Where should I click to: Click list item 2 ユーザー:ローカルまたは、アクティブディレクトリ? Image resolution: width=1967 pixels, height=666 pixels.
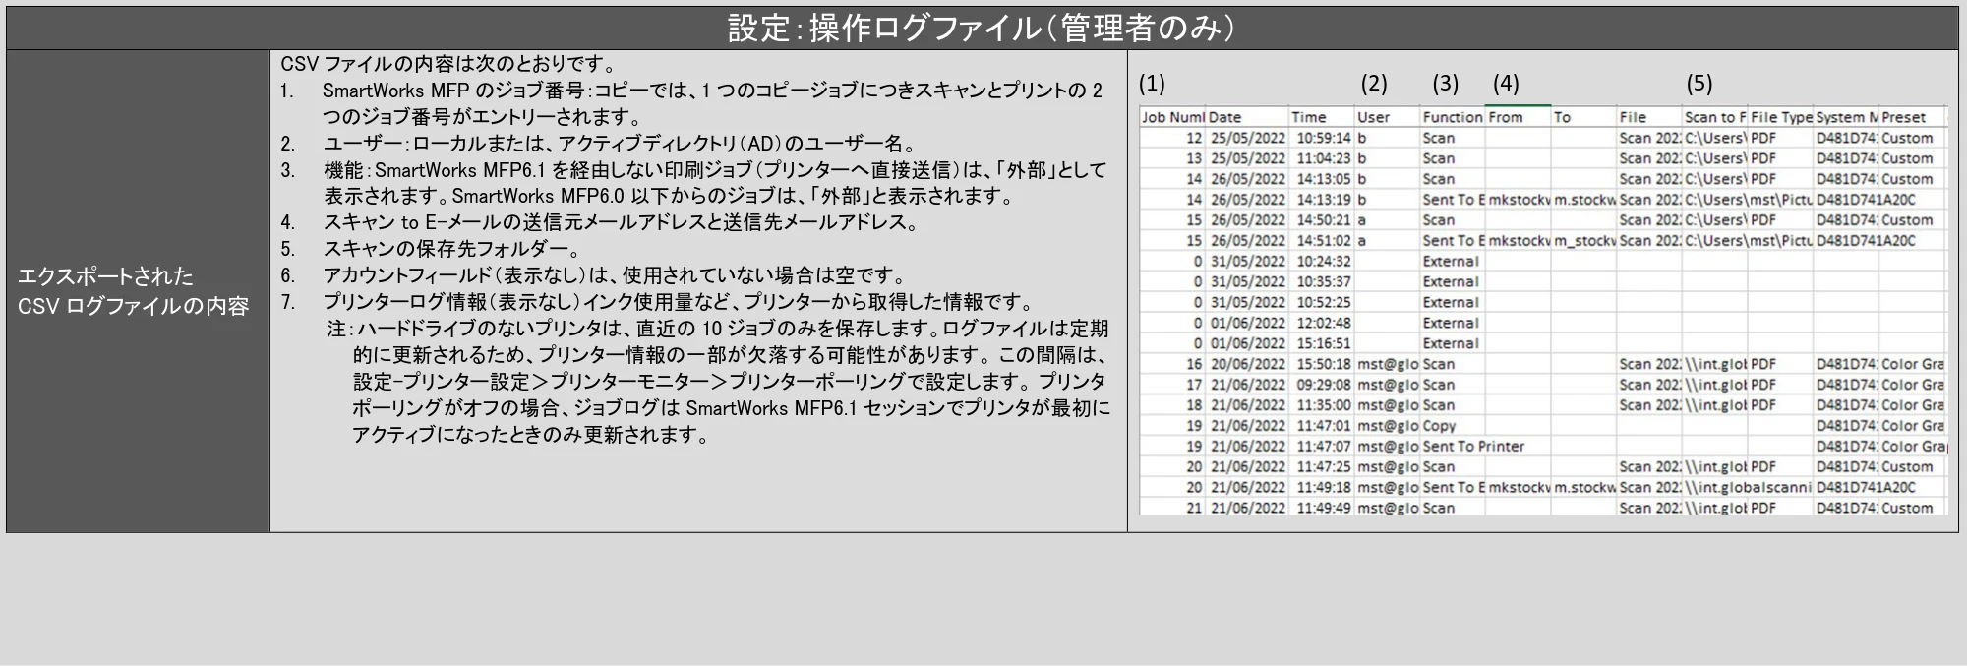point(599,144)
